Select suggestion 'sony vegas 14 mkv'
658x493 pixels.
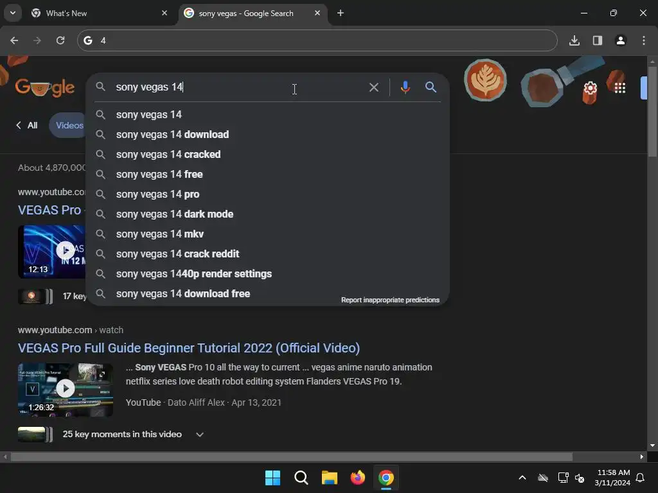click(x=268, y=234)
